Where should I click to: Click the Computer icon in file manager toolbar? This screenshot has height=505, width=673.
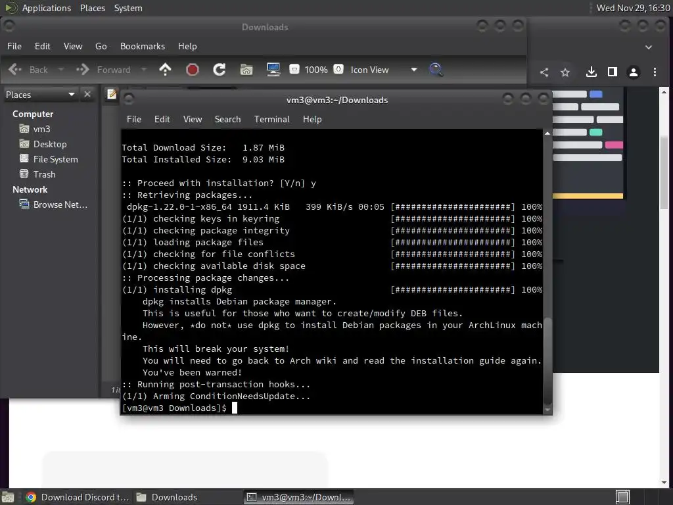pyautogui.click(x=273, y=70)
